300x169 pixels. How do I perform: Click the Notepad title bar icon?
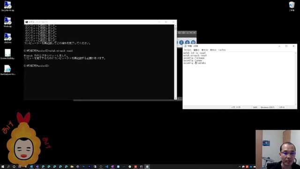click(x=185, y=46)
